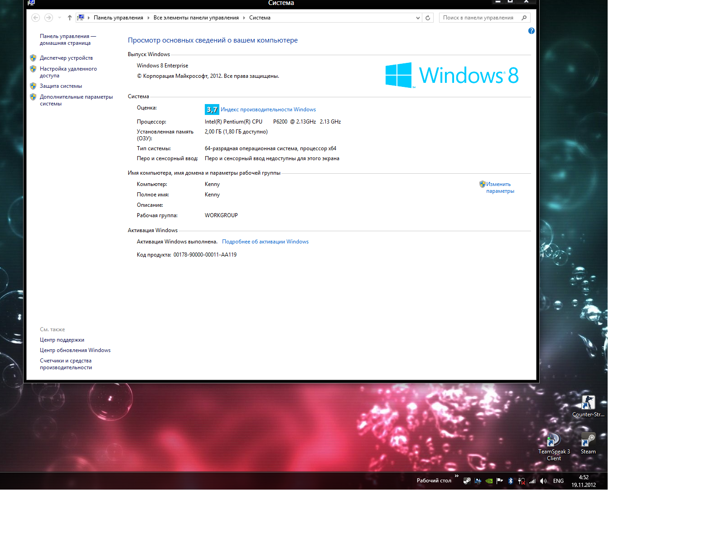This screenshot has height=543, width=725.
Task: Click Изменить параметры link
Action: (500, 187)
